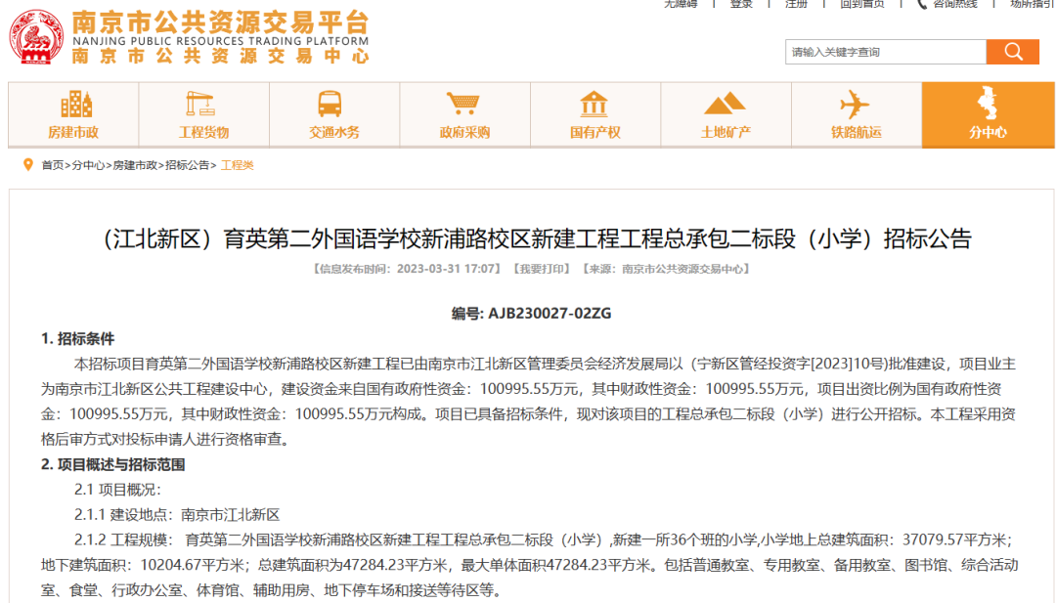Focus the keyword search input field
This screenshot has height=603, width=1056.
click(885, 52)
